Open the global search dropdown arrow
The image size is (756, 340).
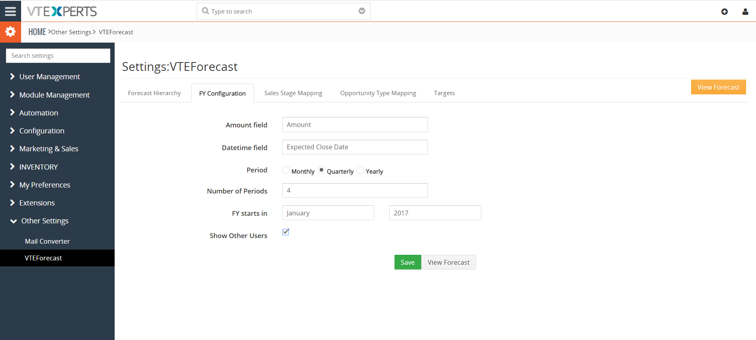[361, 11]
